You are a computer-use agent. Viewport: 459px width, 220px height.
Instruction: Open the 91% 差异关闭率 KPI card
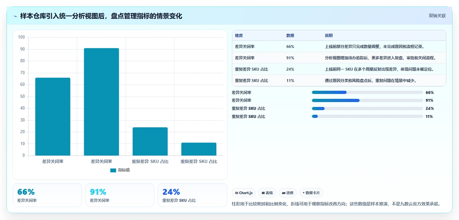(120, 195)
